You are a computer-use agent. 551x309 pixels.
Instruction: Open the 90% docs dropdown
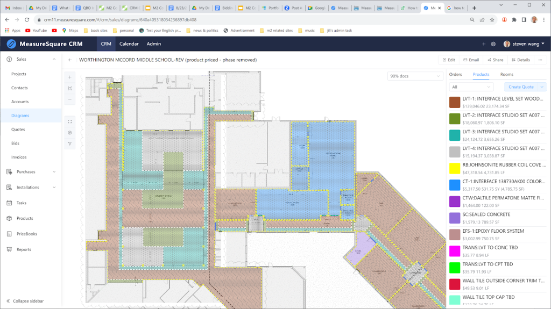coord(414,76)
